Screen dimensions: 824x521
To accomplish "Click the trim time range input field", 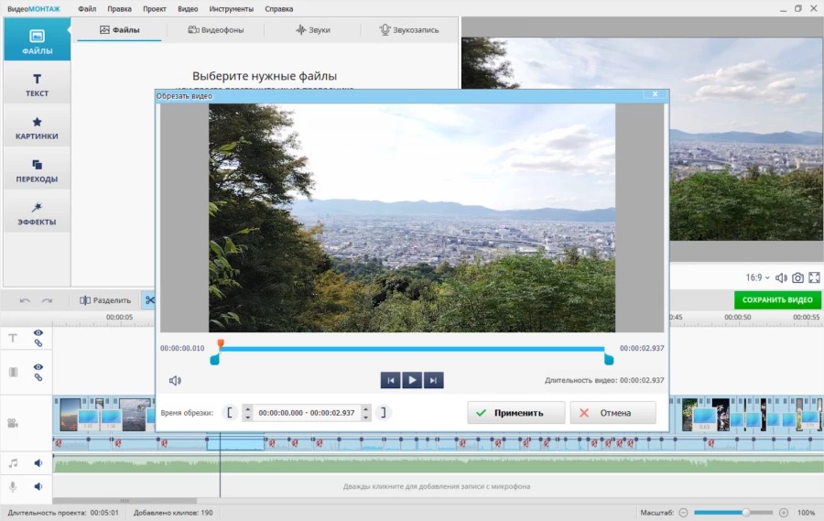I will point(307,413).
